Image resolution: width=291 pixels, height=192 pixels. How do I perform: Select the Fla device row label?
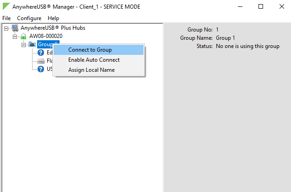[49, 60]
